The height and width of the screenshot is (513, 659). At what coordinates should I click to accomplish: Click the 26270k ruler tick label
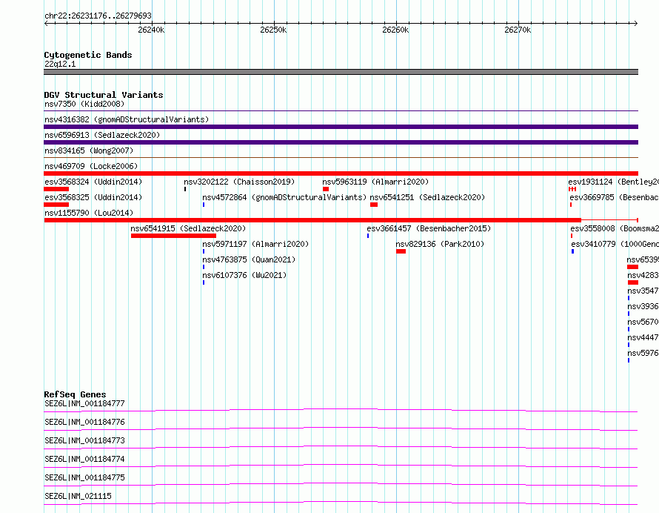(x=518, y=30)
